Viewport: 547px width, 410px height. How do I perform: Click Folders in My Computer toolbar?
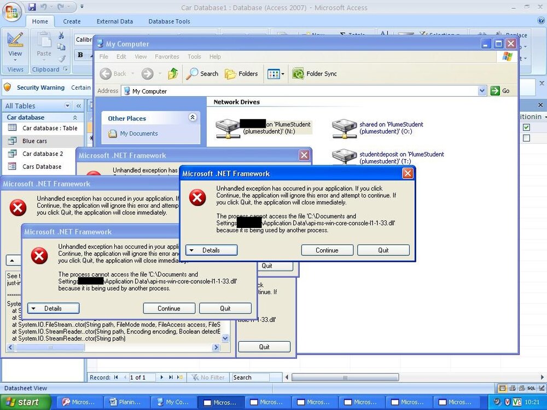(241, 74)
